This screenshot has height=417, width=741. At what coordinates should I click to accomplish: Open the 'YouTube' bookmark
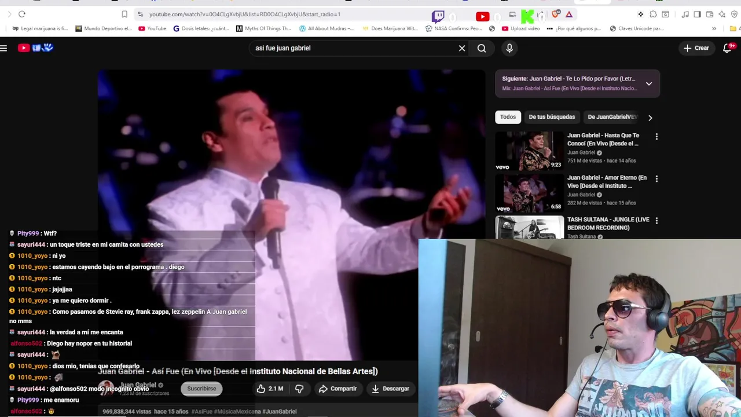click(152, 28)
